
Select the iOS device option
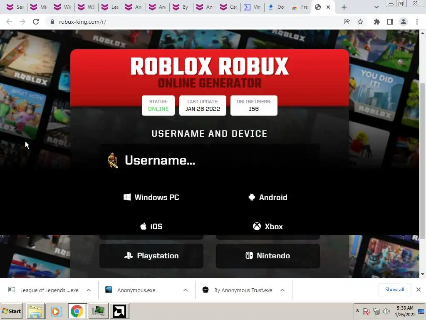click(151, 226)
